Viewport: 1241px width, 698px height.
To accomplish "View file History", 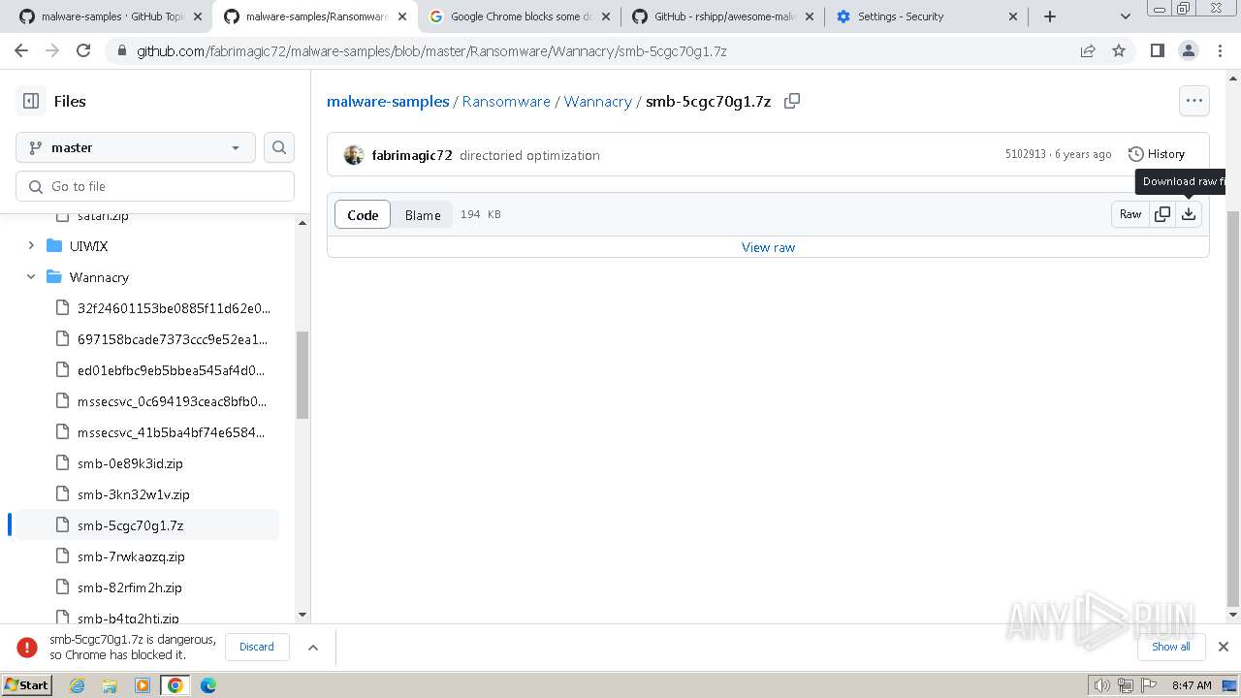I will pyautogui.click(x=1157, y=154).
